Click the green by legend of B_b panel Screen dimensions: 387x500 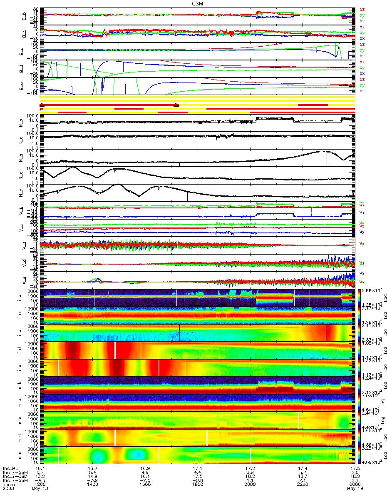click(x=362, y=15)
